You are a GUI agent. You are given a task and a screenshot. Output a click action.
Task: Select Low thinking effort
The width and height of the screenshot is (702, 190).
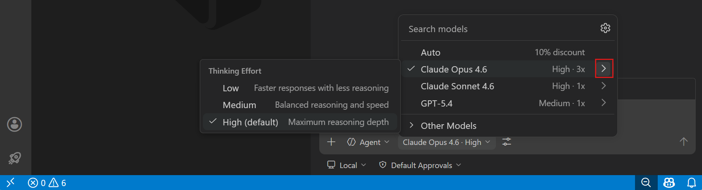[300, 88]
